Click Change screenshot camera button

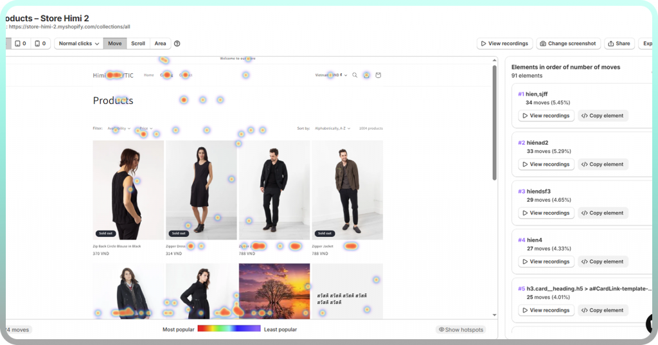point(568,44)
